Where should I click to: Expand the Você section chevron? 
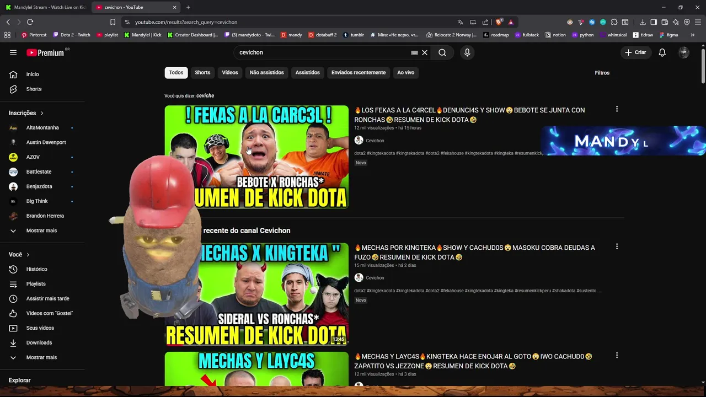(x=28, y=255)
